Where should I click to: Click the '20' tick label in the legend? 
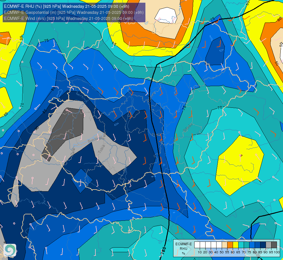pos(205,252)
